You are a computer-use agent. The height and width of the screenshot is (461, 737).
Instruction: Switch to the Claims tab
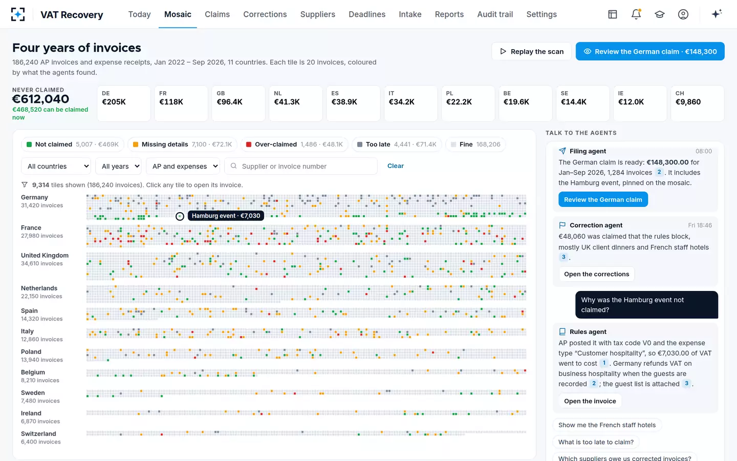point(217,14)
